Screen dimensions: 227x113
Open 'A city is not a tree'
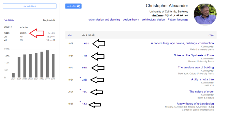click(202, 79)
